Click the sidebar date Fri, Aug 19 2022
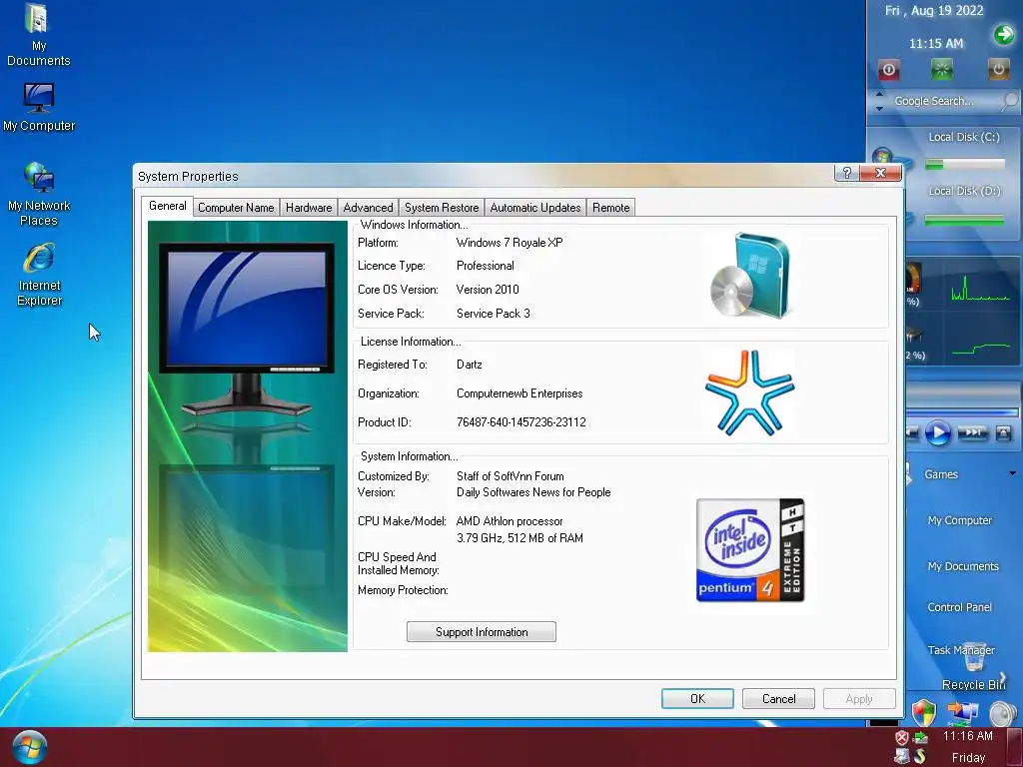Image resolution: width=1023 pixels, height=767 pixels. coord(934,10)
